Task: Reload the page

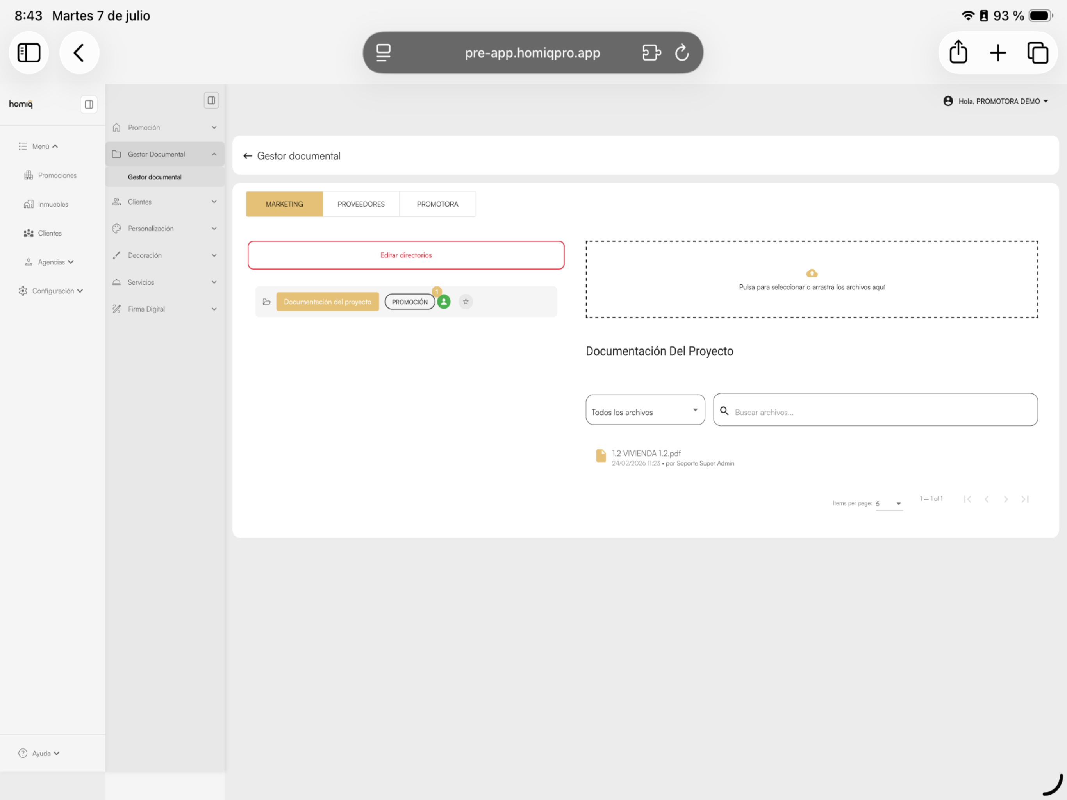Action: pos(682,53)
